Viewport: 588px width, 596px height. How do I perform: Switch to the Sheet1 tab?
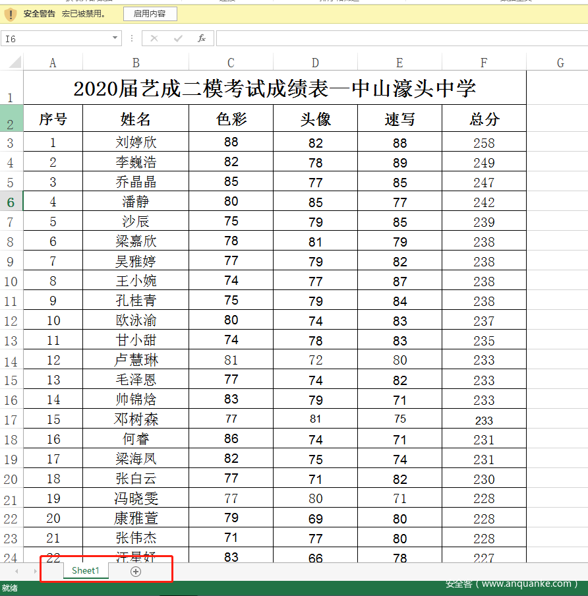[86, 571]
